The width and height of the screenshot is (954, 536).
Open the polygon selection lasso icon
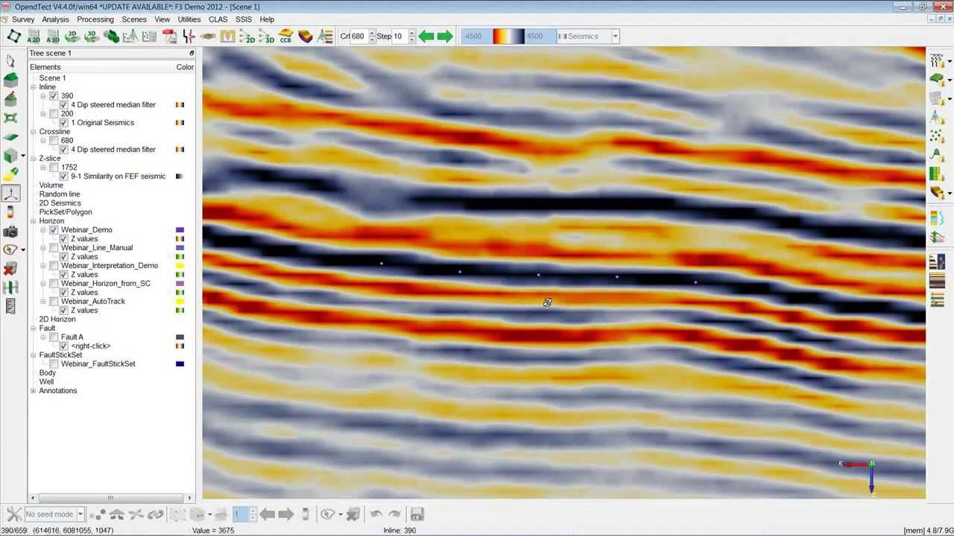(10, 250)
